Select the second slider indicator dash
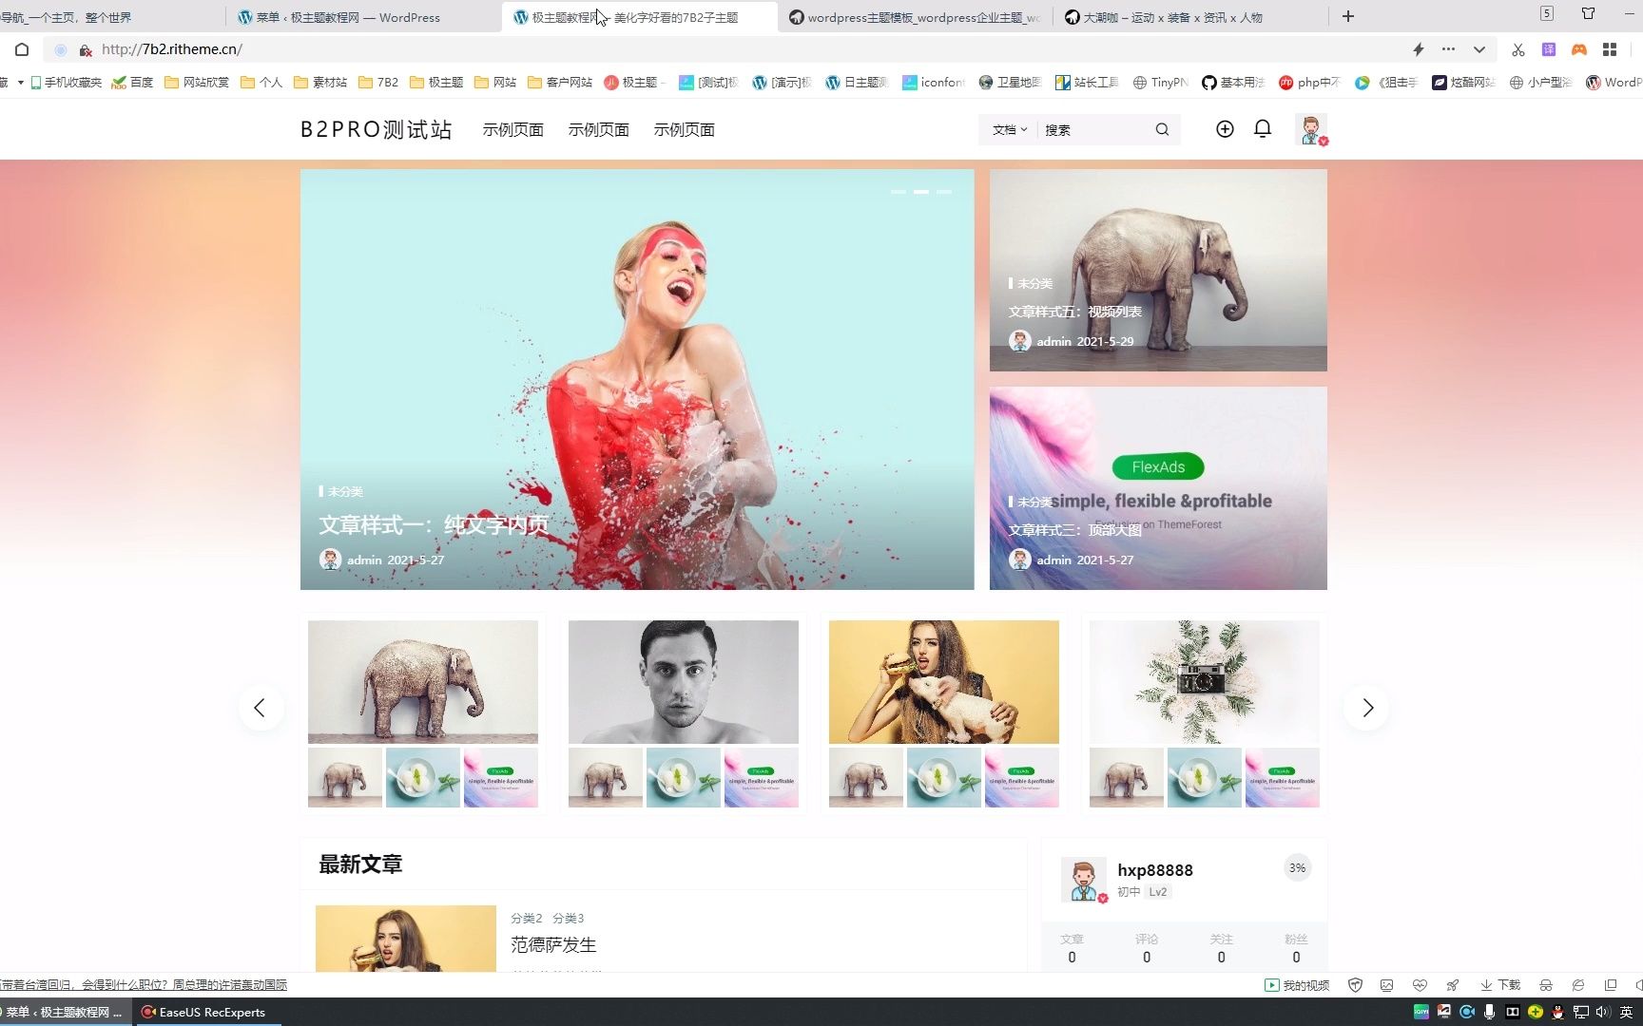This screenshot has width=1643, height=1026. tap(921, 192)
